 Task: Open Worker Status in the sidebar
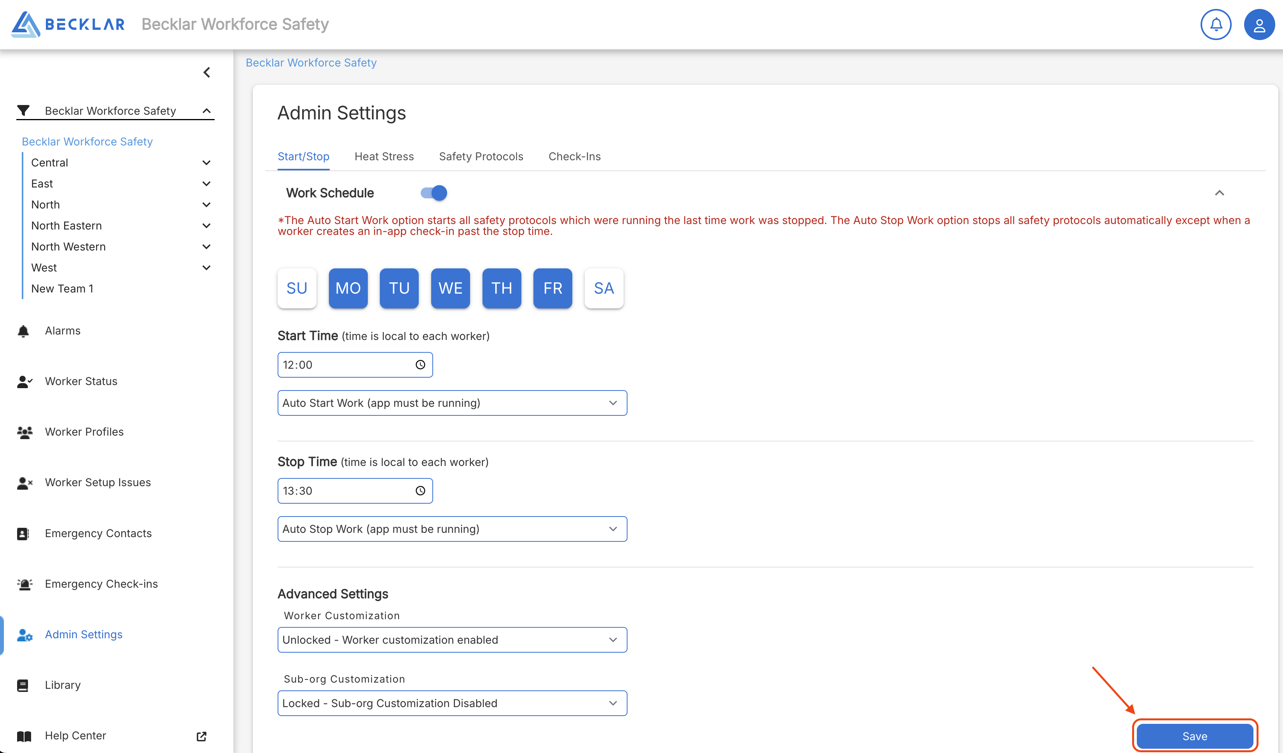81,381
